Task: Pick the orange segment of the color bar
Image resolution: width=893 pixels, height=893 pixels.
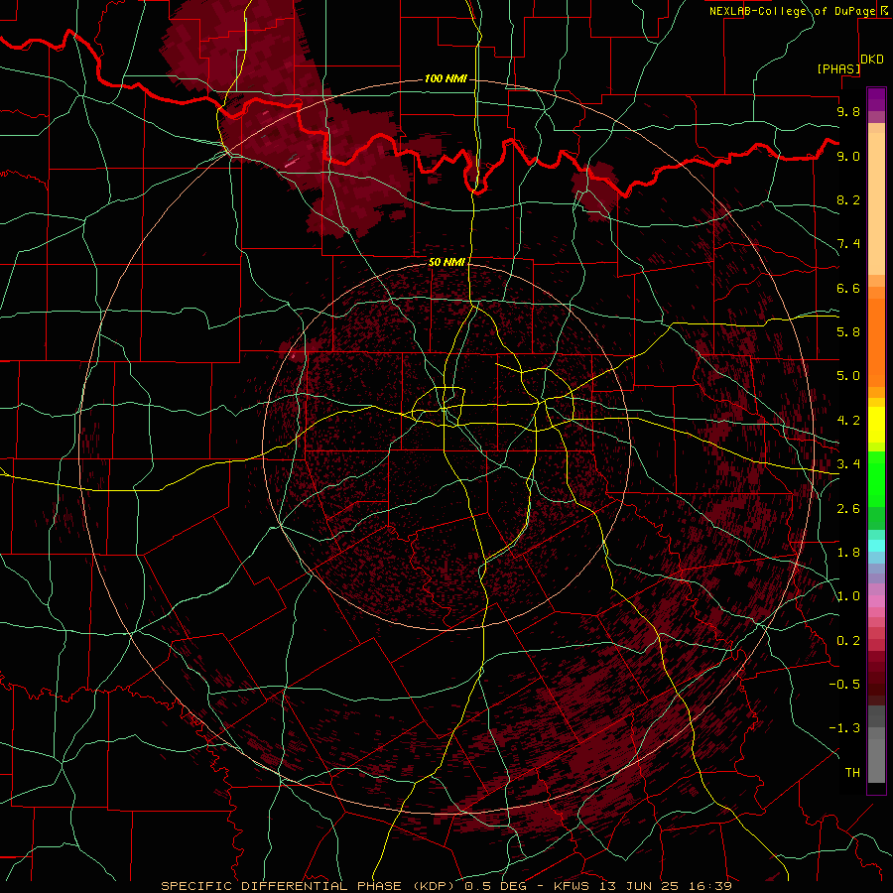Action: tap(876, 341)
